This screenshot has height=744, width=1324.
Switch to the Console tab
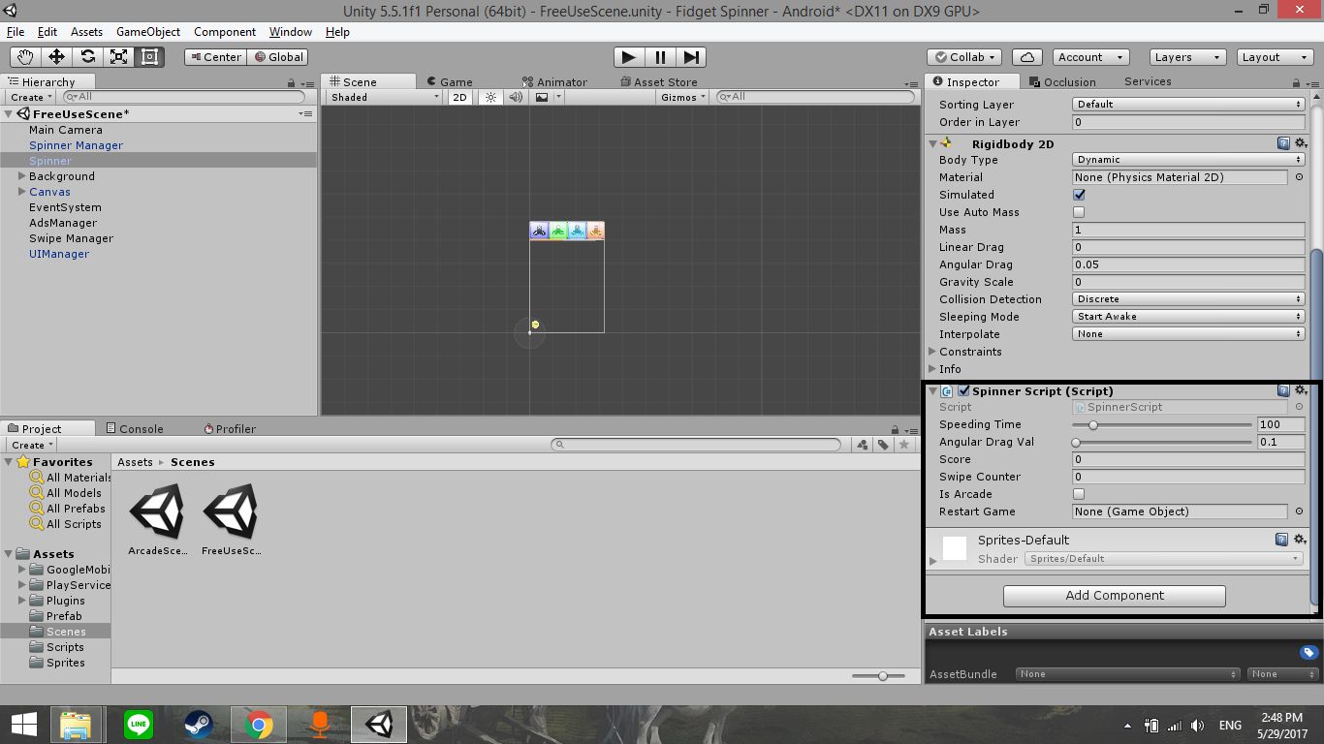click(141, 428)
